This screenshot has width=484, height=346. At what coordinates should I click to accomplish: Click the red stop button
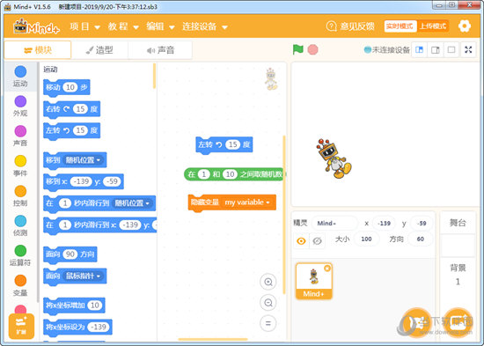[312, 49]
